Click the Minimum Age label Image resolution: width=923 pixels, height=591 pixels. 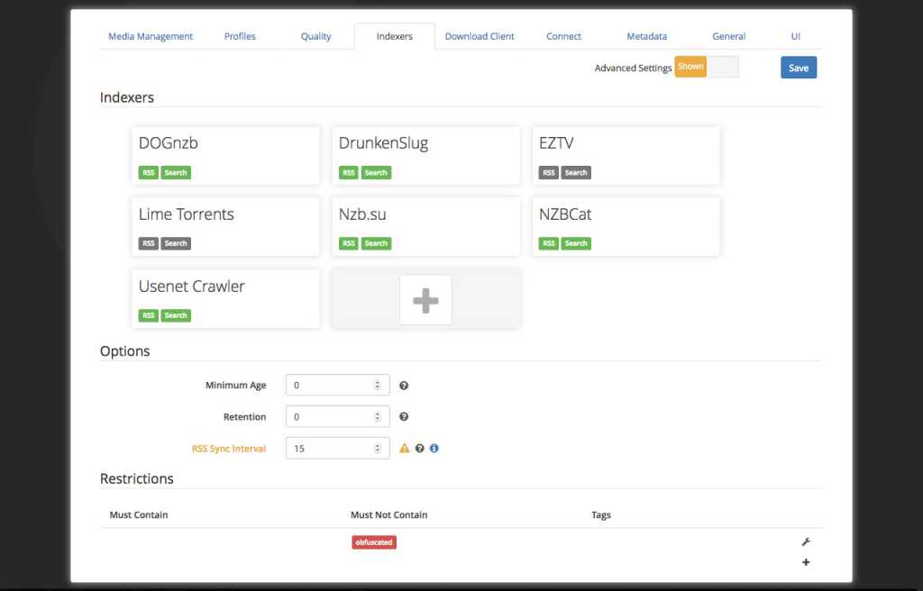pyautogui.click(x=235, y=385)
